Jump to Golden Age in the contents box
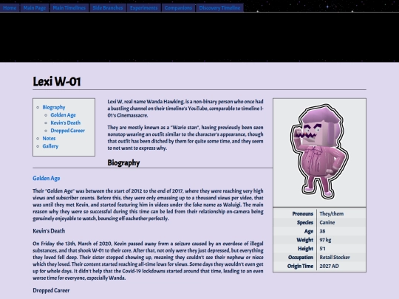The image size is (399, 299). 63,115
